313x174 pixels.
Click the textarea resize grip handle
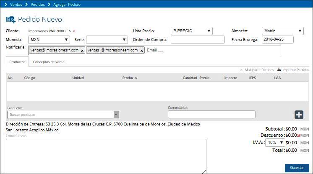point(204,172)
